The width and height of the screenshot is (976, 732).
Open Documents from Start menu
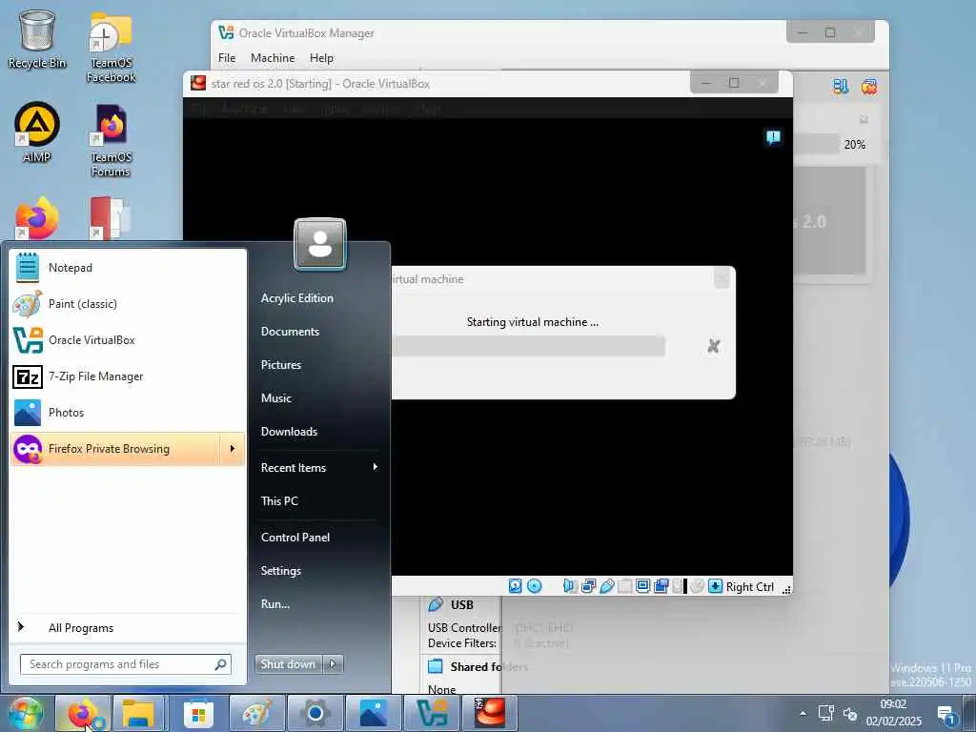tap(290, 332)
